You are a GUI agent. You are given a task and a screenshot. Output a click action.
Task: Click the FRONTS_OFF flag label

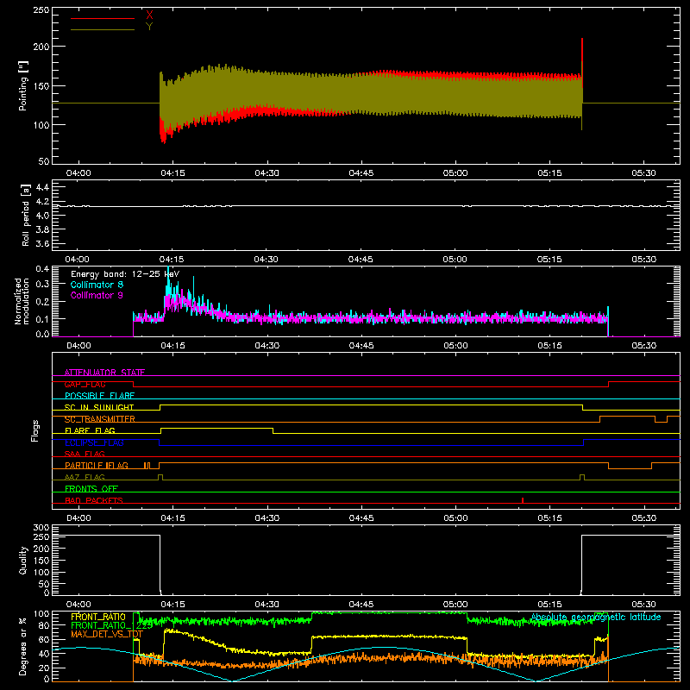(x=91, y=488)
